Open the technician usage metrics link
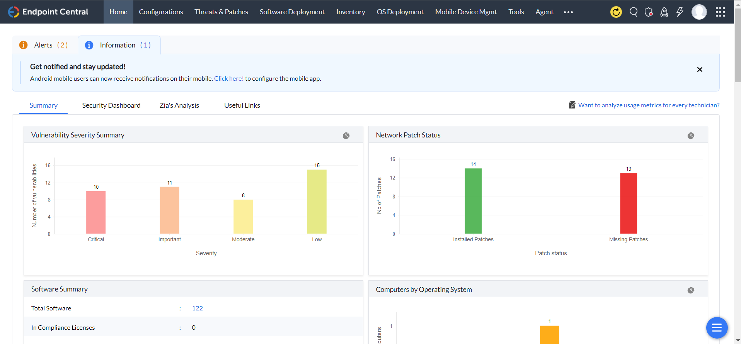Screen dimensions: 741x344 pyautogui.click(x=649, y=105)
